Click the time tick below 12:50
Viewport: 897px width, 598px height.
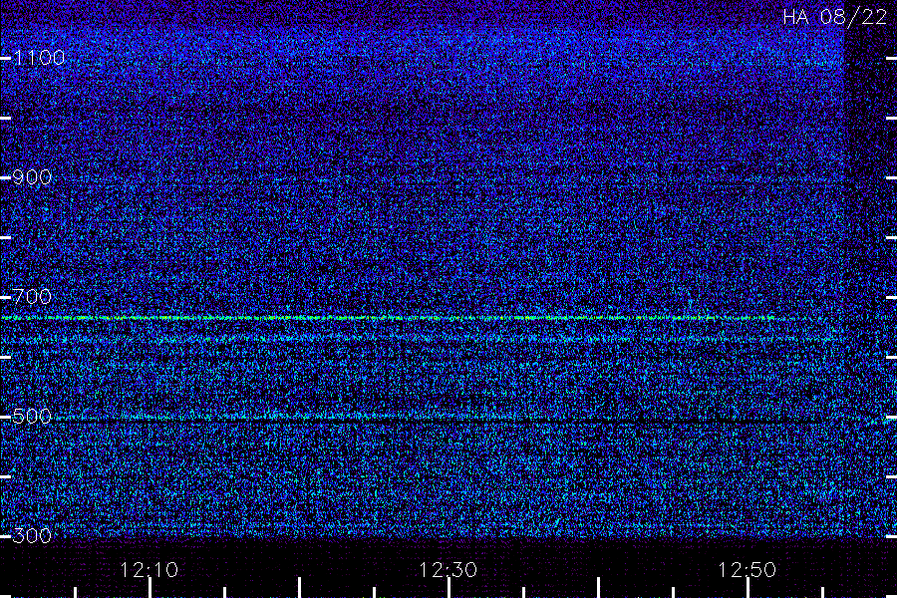[747, 588]
